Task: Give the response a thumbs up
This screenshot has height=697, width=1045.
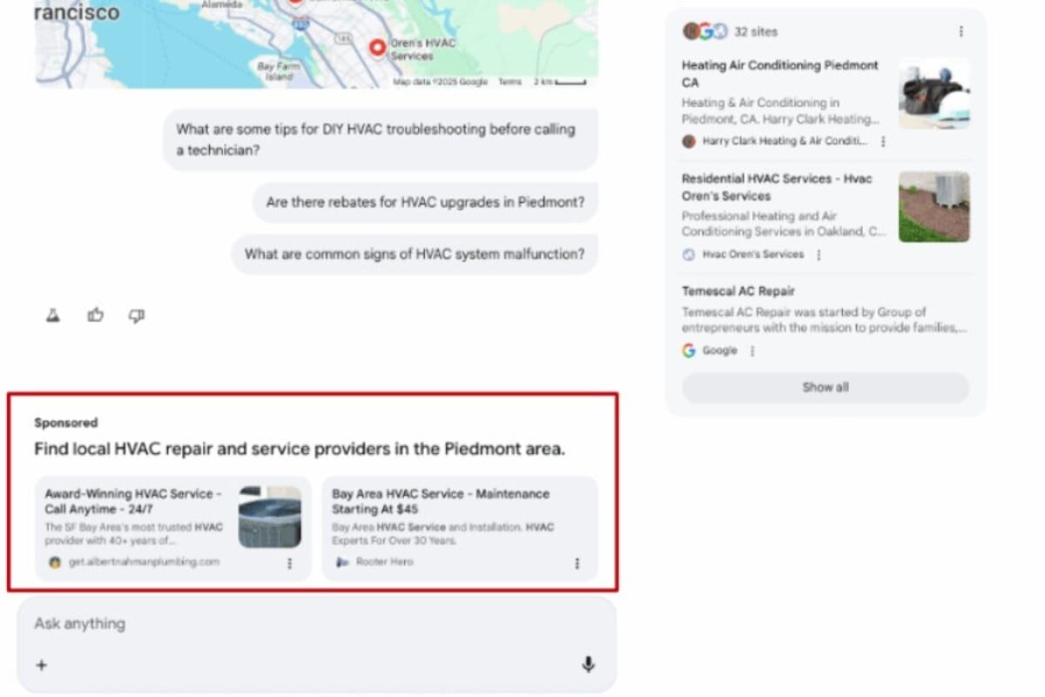Action: pos(96,315)
